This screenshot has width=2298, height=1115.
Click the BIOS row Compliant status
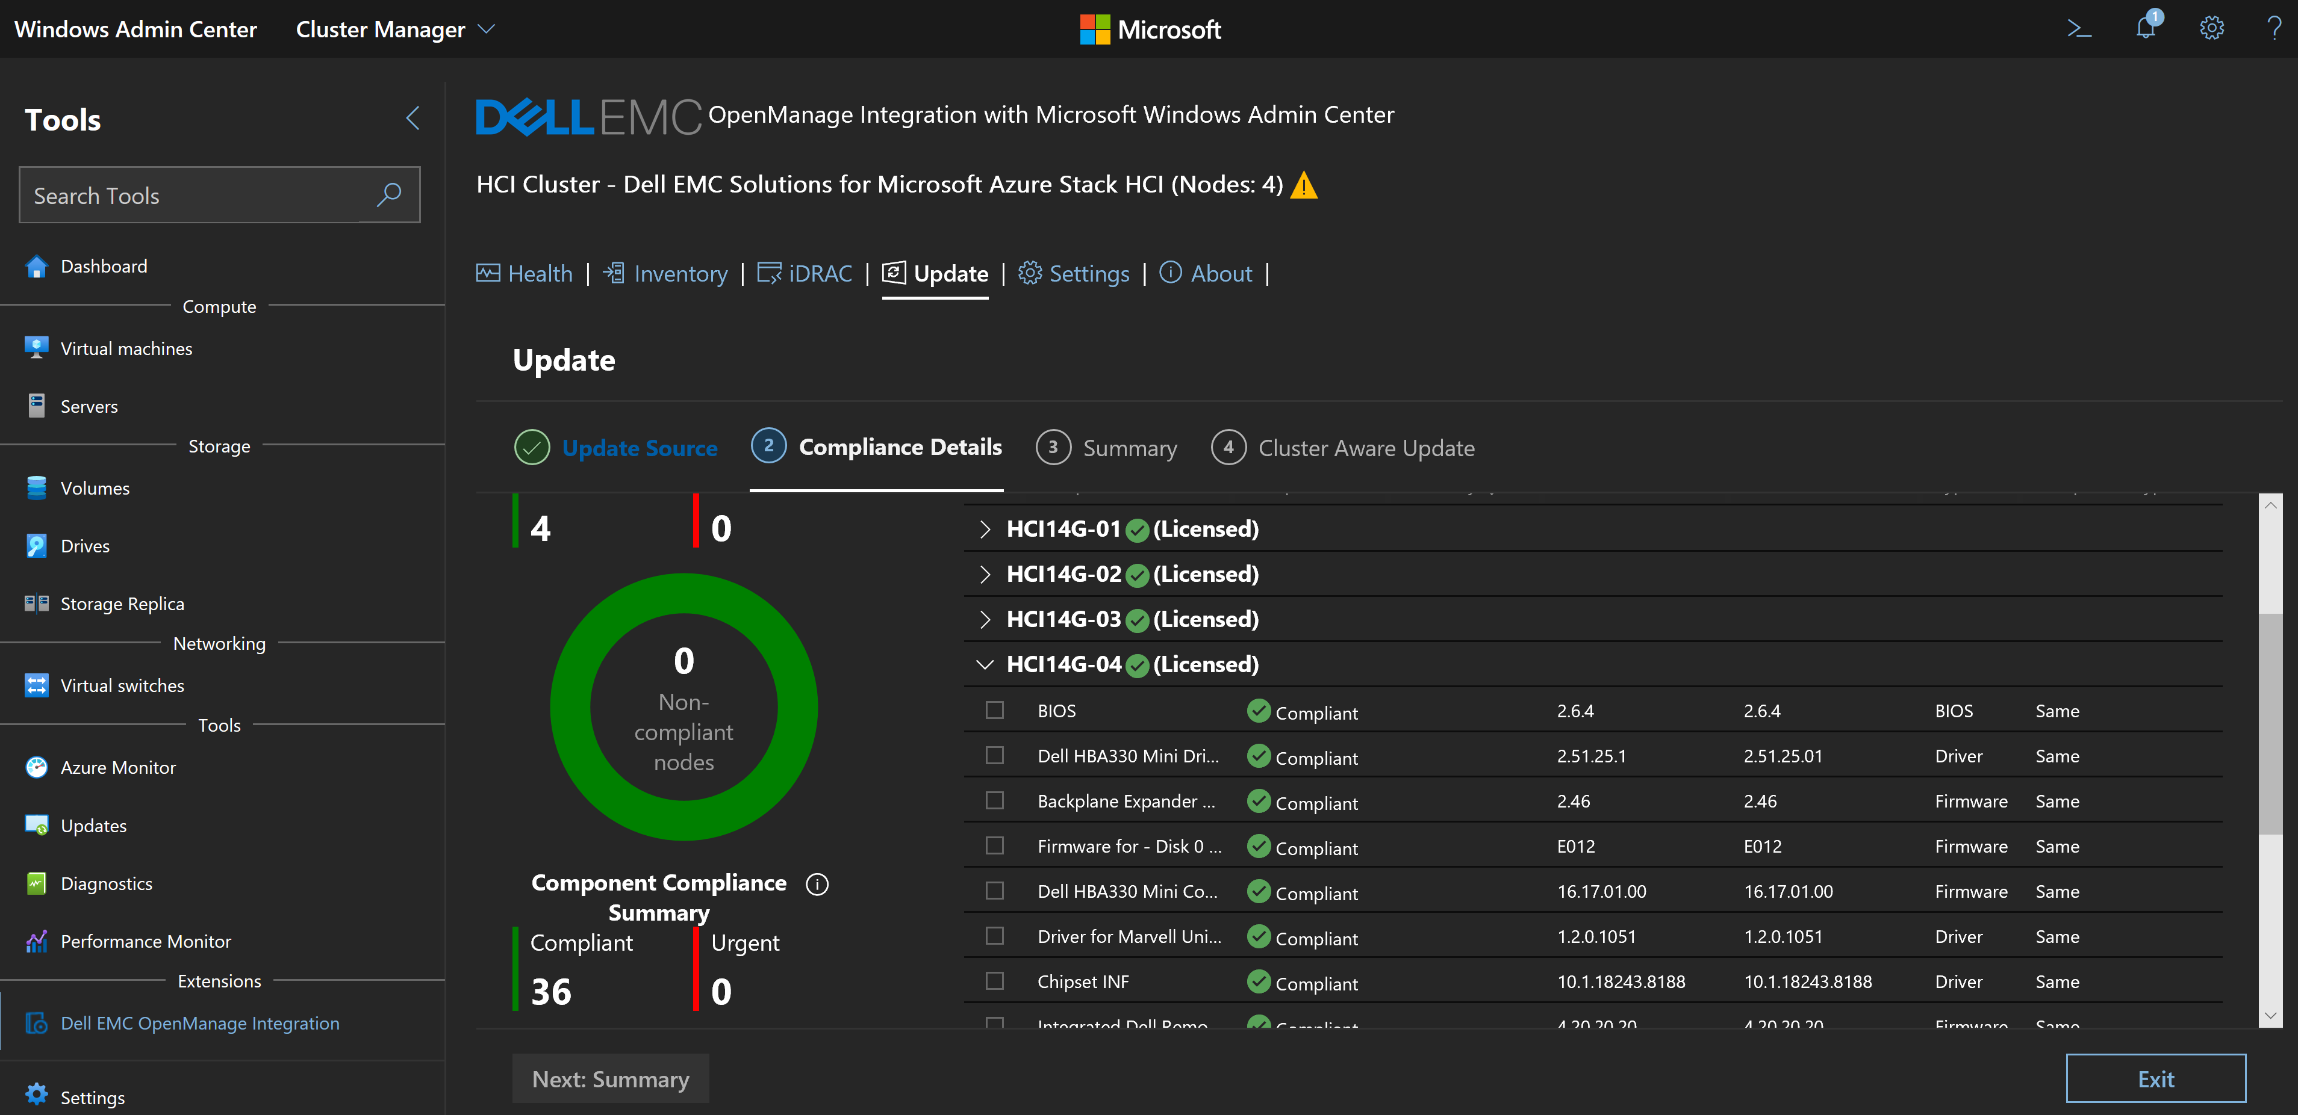point(1303,711)
